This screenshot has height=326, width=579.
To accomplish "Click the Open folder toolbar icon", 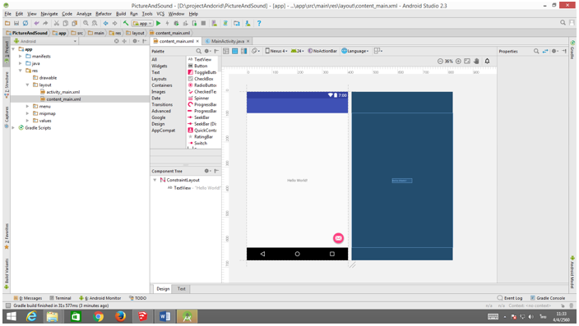I will [7, 23].
